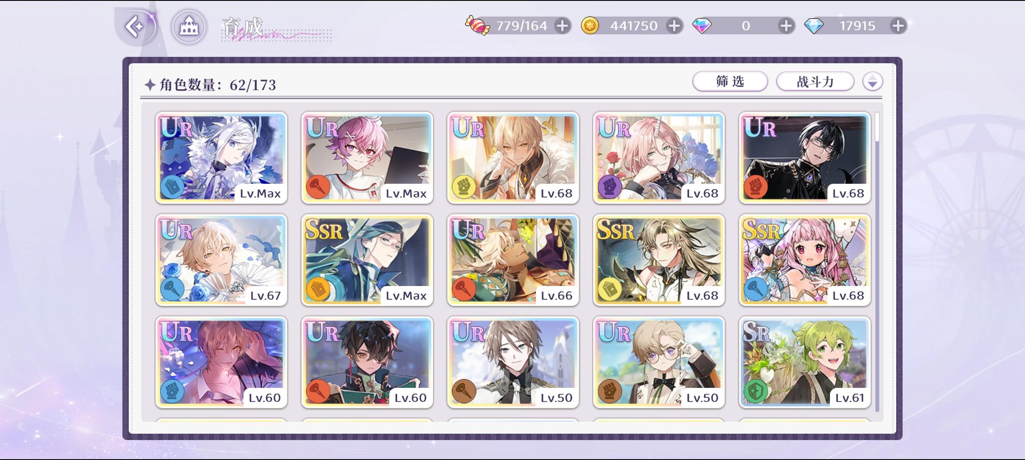Click the blue diamond currency icon

coord(814,26)
